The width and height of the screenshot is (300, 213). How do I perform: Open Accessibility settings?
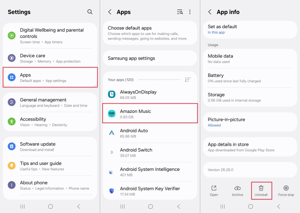point(50,121)
